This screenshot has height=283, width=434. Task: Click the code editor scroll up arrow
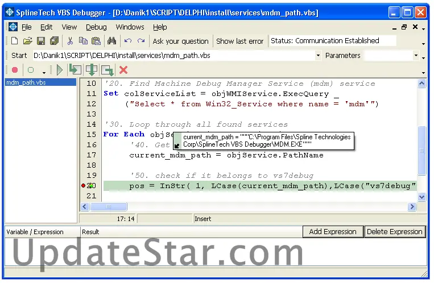[421, 84]
